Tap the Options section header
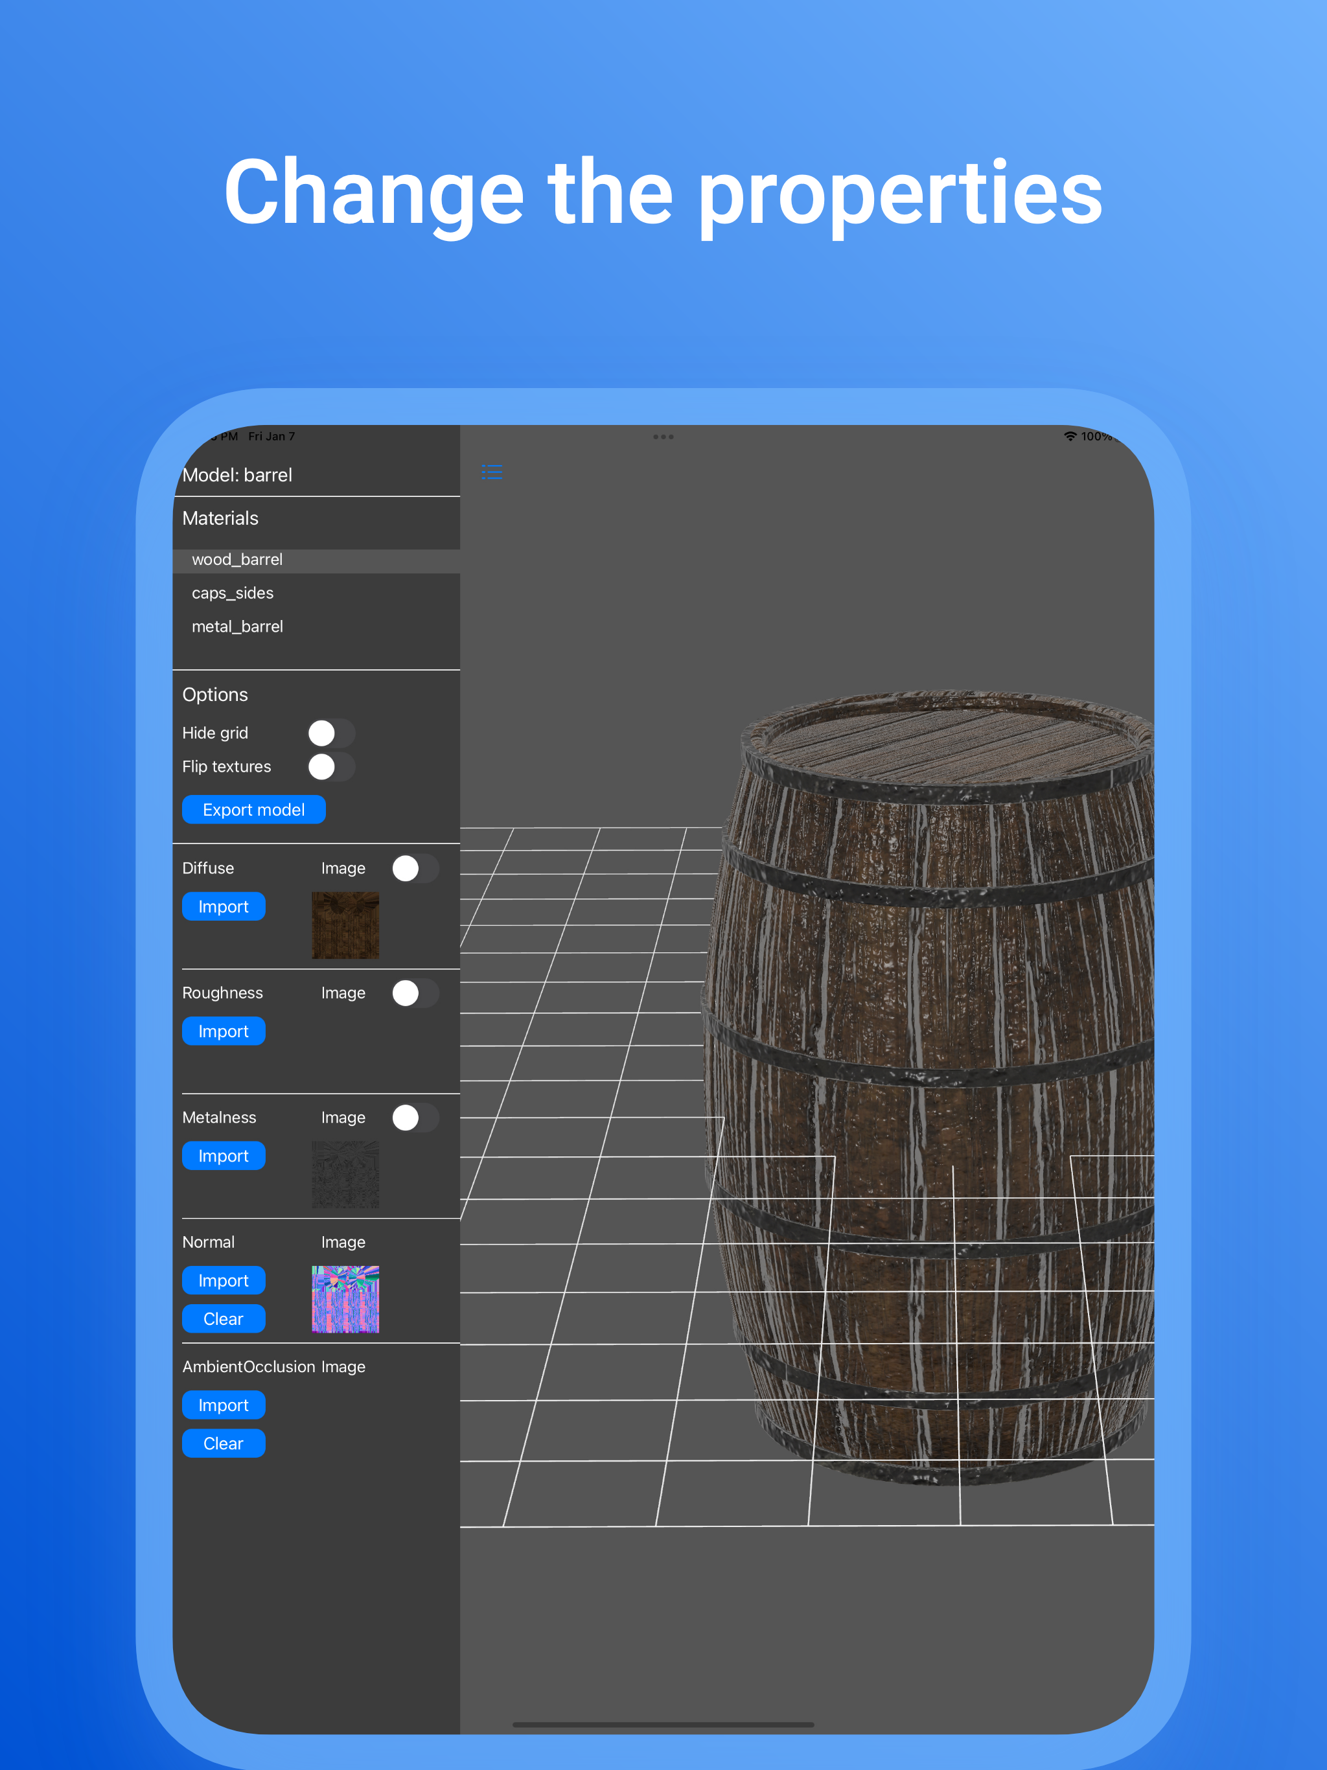 [x=215, y=695]
